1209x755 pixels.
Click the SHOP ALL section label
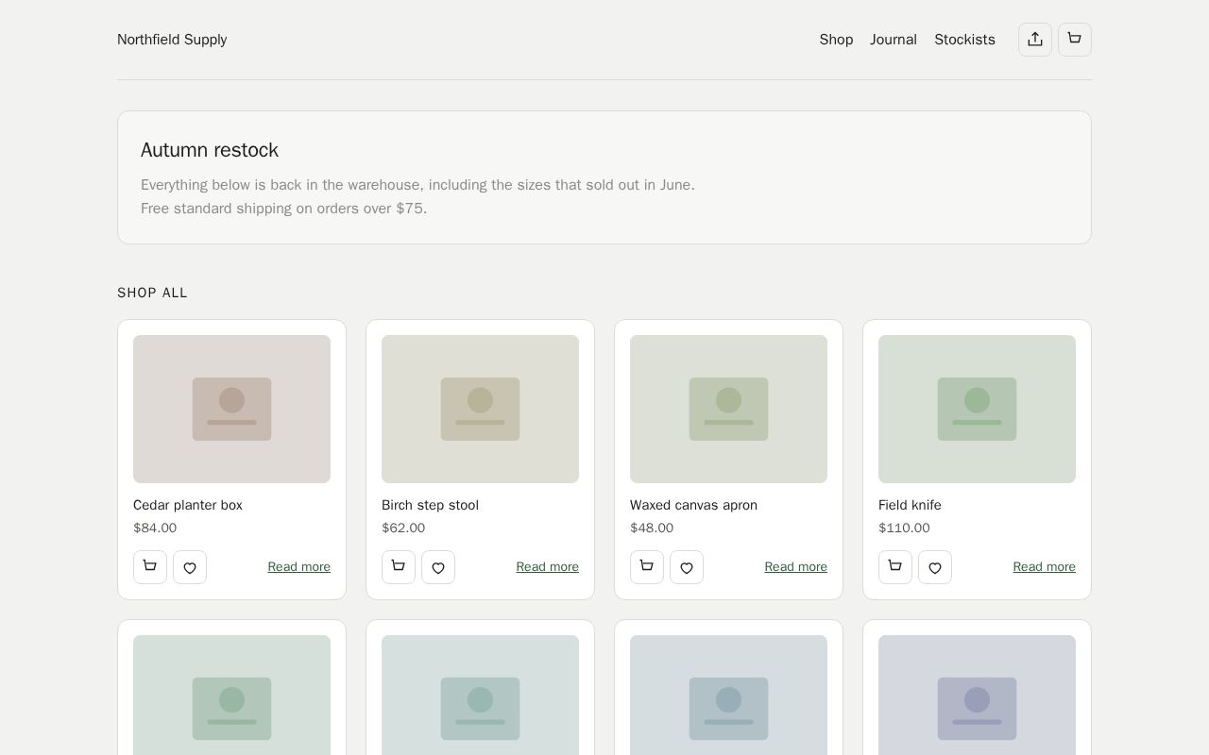click(x=152, y=293)
